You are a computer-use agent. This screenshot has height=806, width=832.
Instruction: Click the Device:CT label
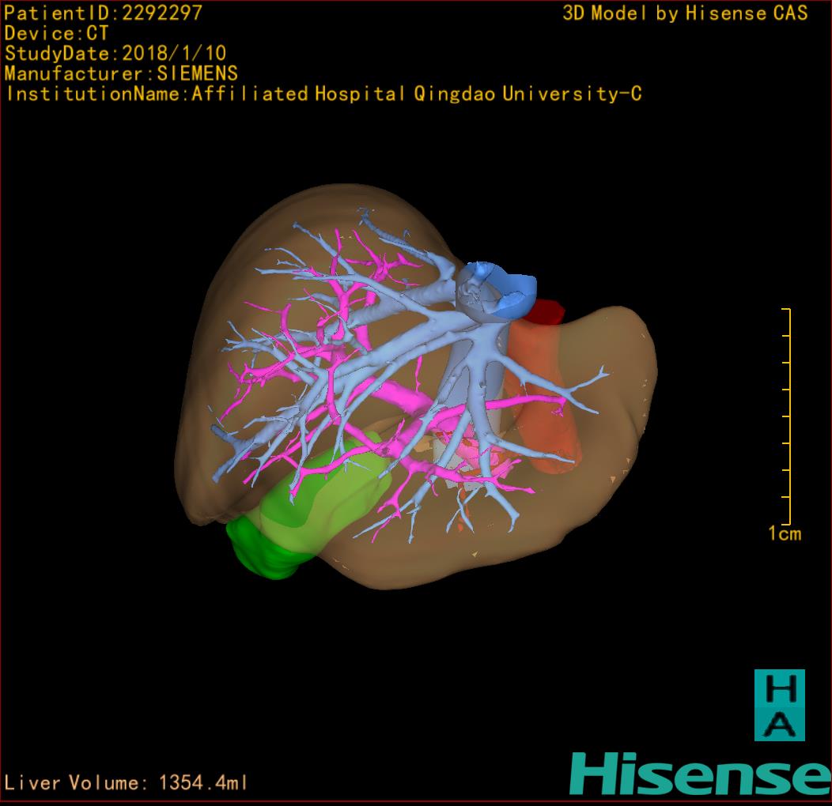tap(56, 33)
